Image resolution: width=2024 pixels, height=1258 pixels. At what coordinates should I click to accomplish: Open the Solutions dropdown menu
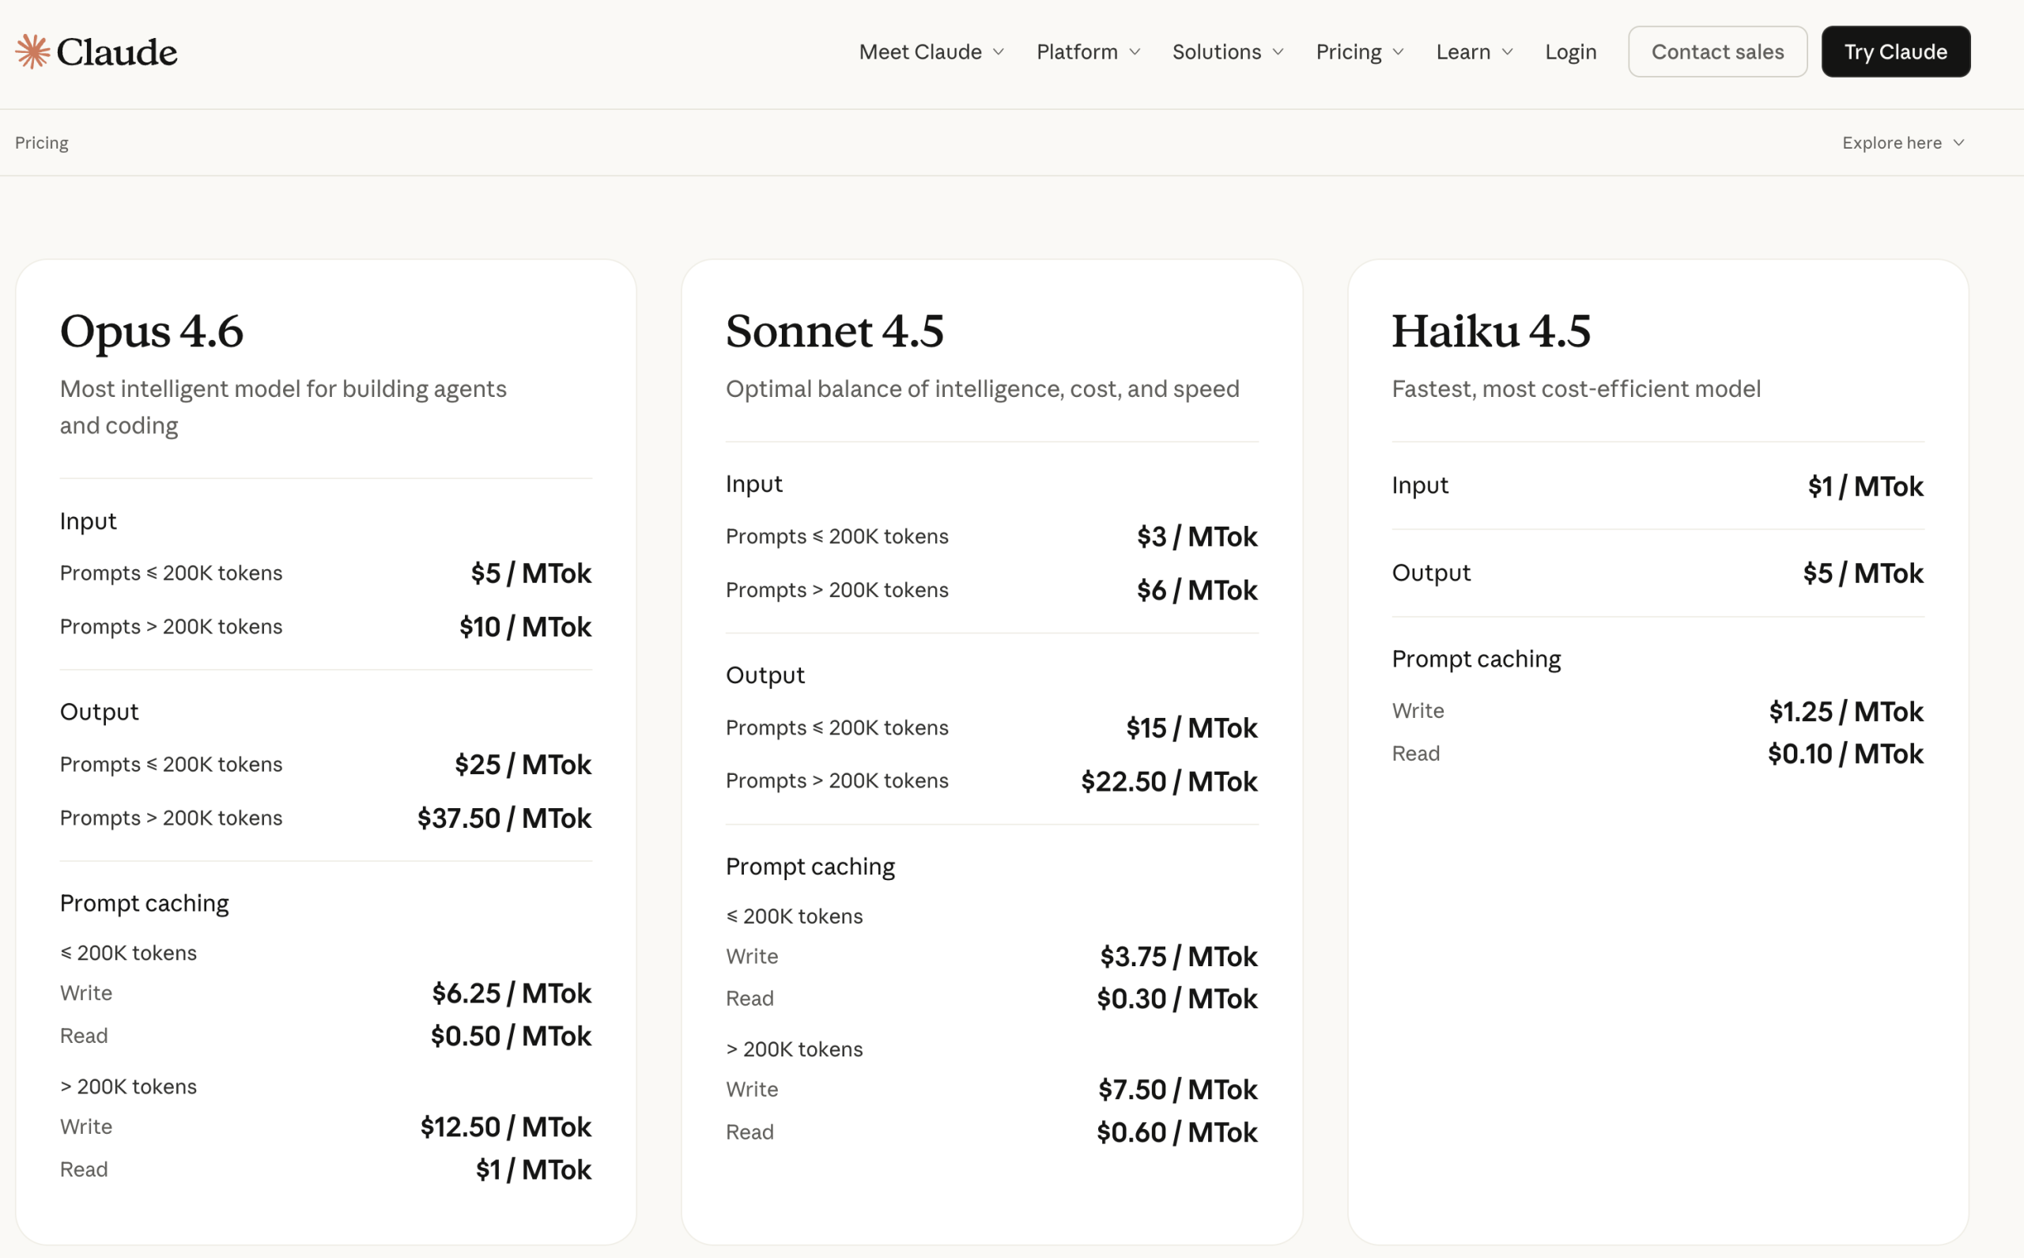(x=1216, y=51)
